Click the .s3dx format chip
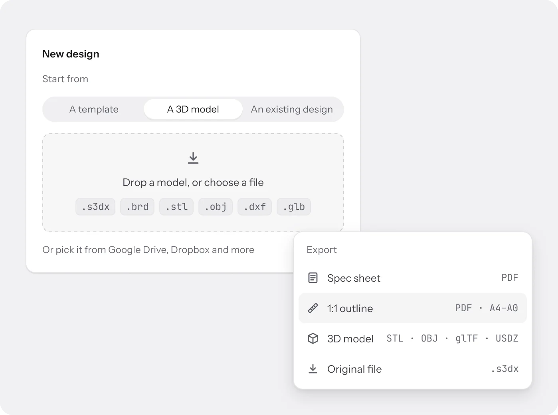Viewport: 558px width, 415px height. [95, 207]
